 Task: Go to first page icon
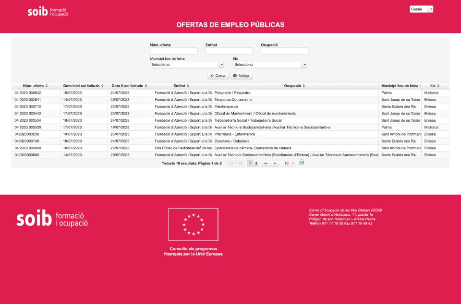231,164
